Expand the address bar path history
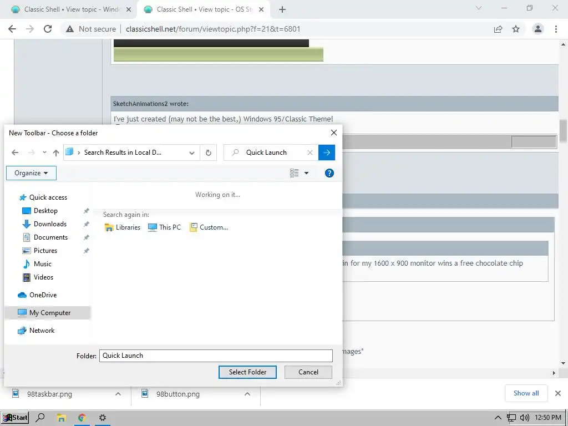This screenshot has width=568, height=426. (x=191, y=153)
